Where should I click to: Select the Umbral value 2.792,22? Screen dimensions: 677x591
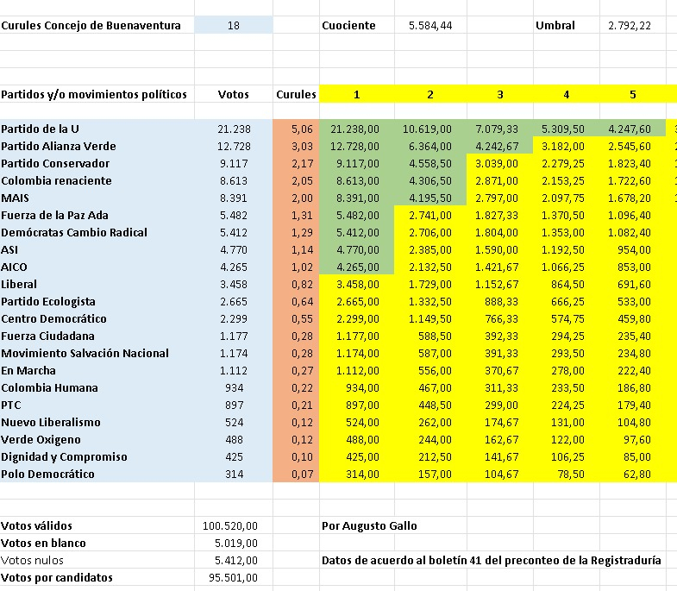click(x=630, y=25)
